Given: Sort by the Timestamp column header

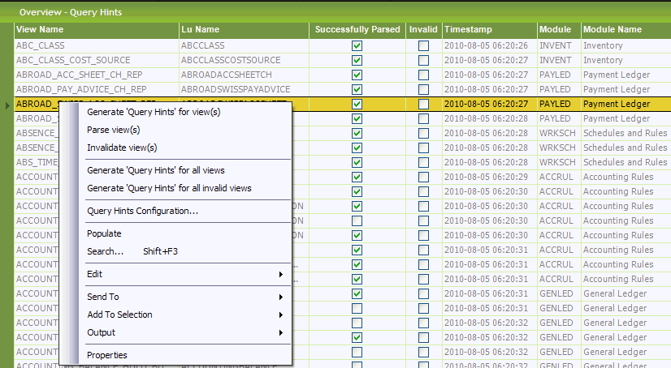Looking at the screenshot, I should click(489, 29).
